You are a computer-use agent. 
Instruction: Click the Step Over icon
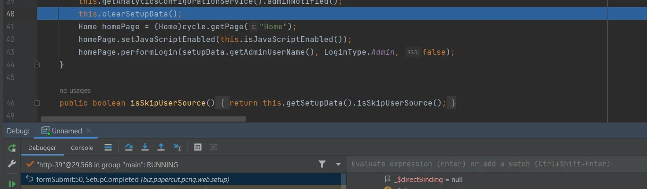pyautogui.click(x=128, y=148)
